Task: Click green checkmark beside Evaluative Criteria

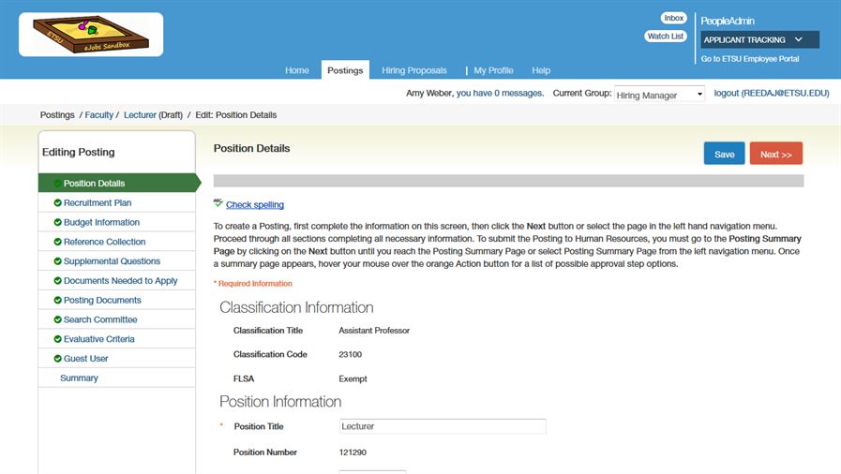Action: [57, 339]
